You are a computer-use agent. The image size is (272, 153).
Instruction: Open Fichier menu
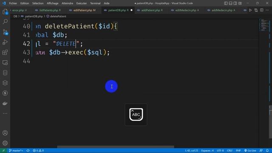[x=13, y=3]
